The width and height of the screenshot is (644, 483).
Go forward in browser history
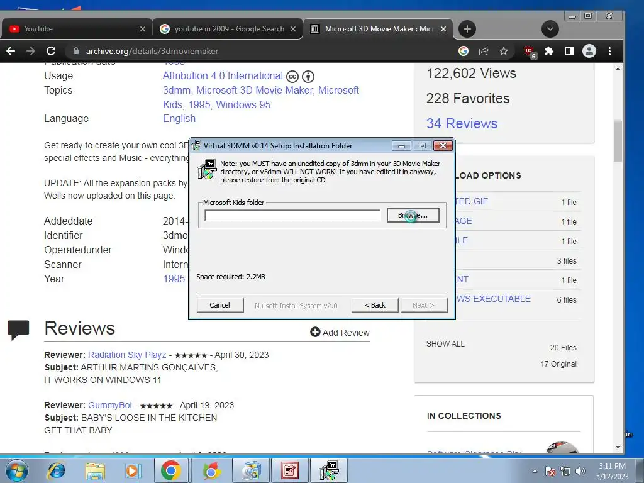[31, 51]
